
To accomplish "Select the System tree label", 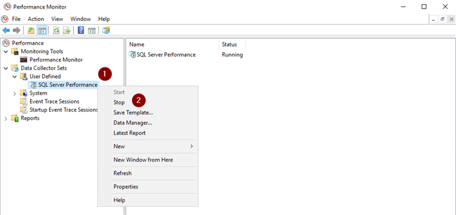I will click(39, 93).
